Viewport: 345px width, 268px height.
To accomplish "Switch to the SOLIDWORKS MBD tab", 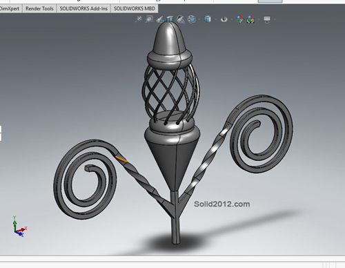I will tap(135, 9).
